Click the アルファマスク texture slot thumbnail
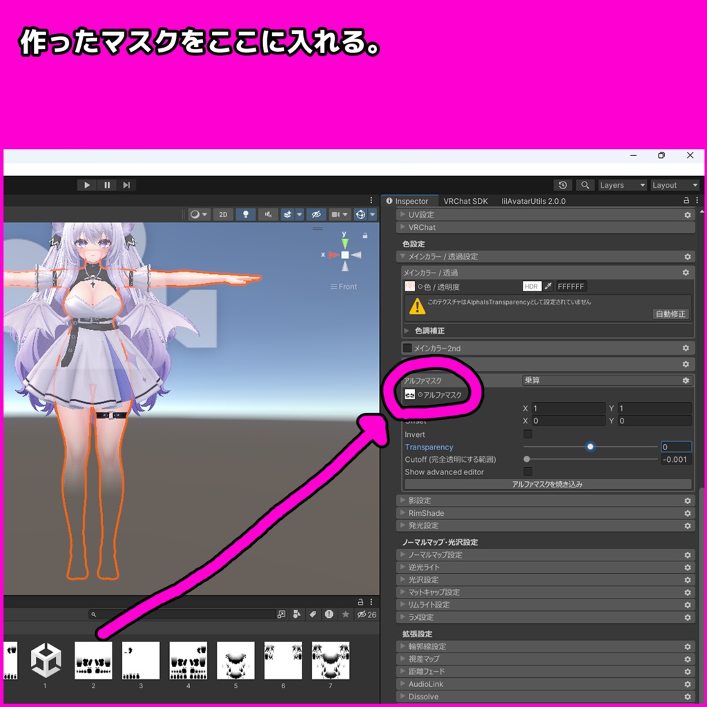Image resolution: width=707 pixels, height=707 pixels. (x=409, y=394)
